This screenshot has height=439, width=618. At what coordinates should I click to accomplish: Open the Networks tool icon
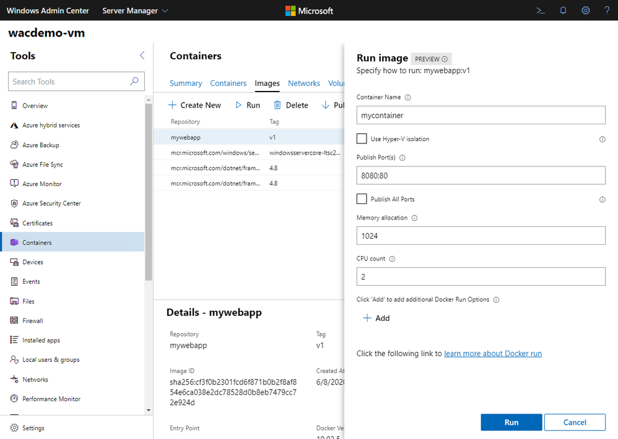14,379
